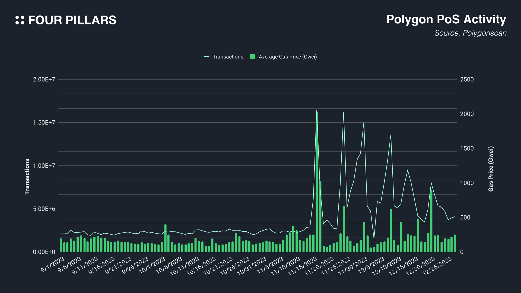Click the Four Pillars four-dot logo icon
Viewport: 521px width, 293px height.
coord(20,20)
